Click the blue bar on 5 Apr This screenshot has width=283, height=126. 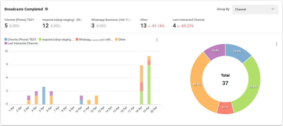(44, 95)
